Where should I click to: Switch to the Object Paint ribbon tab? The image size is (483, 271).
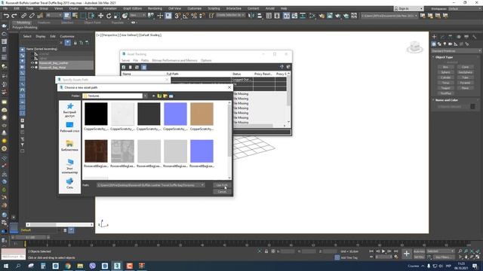(92, 23)
